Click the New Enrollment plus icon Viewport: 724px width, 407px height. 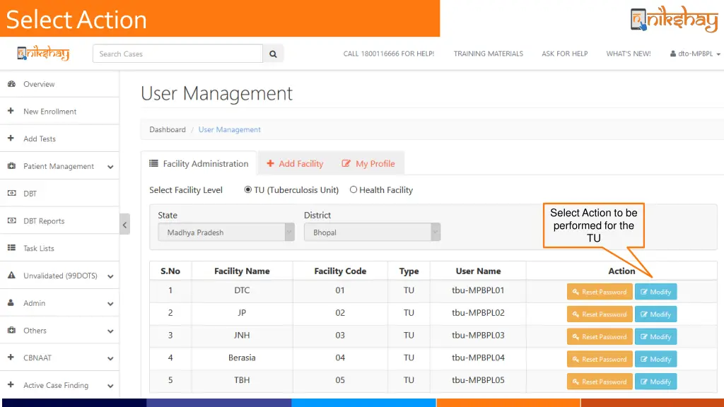(11, 111)
